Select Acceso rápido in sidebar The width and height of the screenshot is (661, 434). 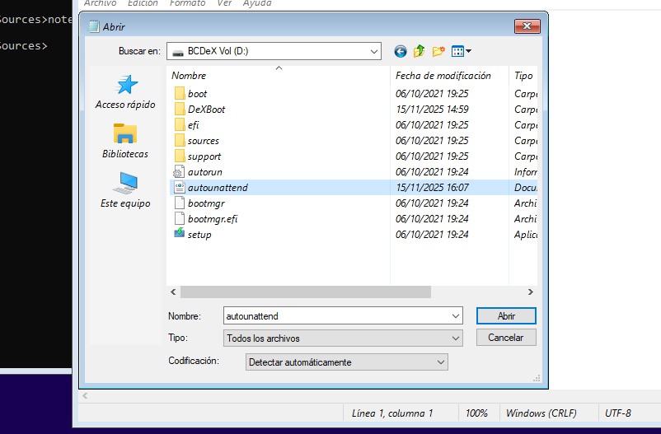[125, 92]
